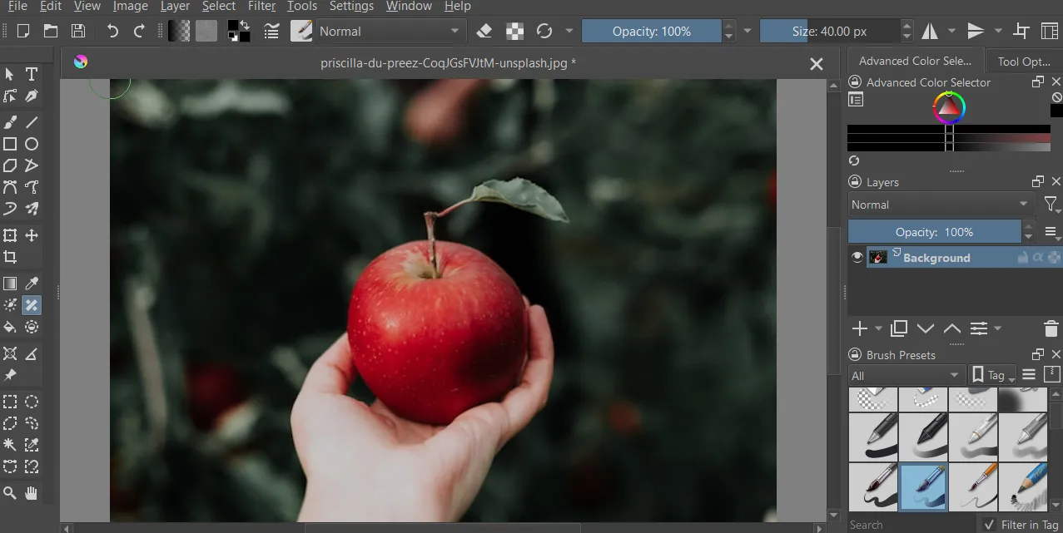The height and width of the screenshot is (533, 1063).
Task: Pick the Move tool
Action: click(32, 235)
